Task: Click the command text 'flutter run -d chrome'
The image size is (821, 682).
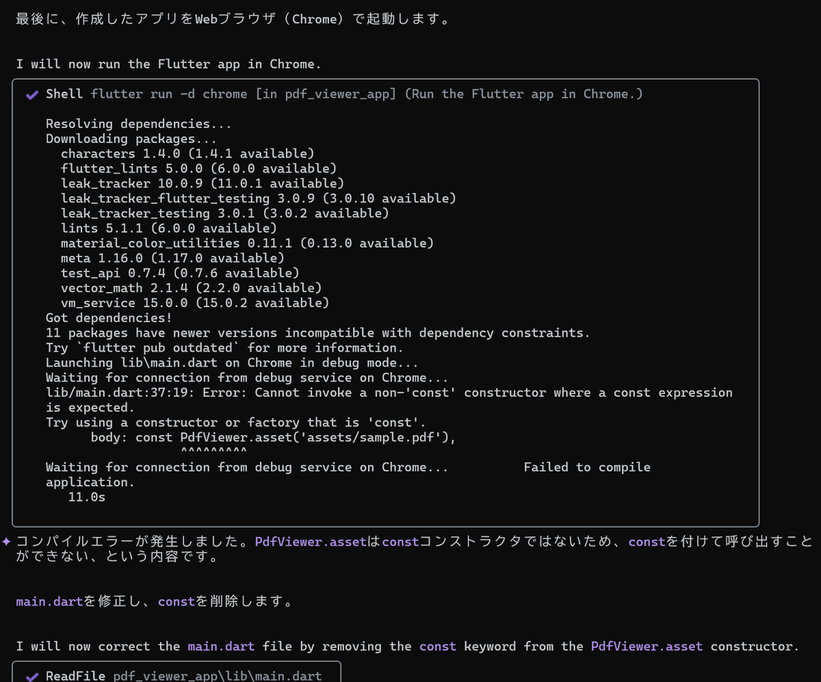Action: 169,94
